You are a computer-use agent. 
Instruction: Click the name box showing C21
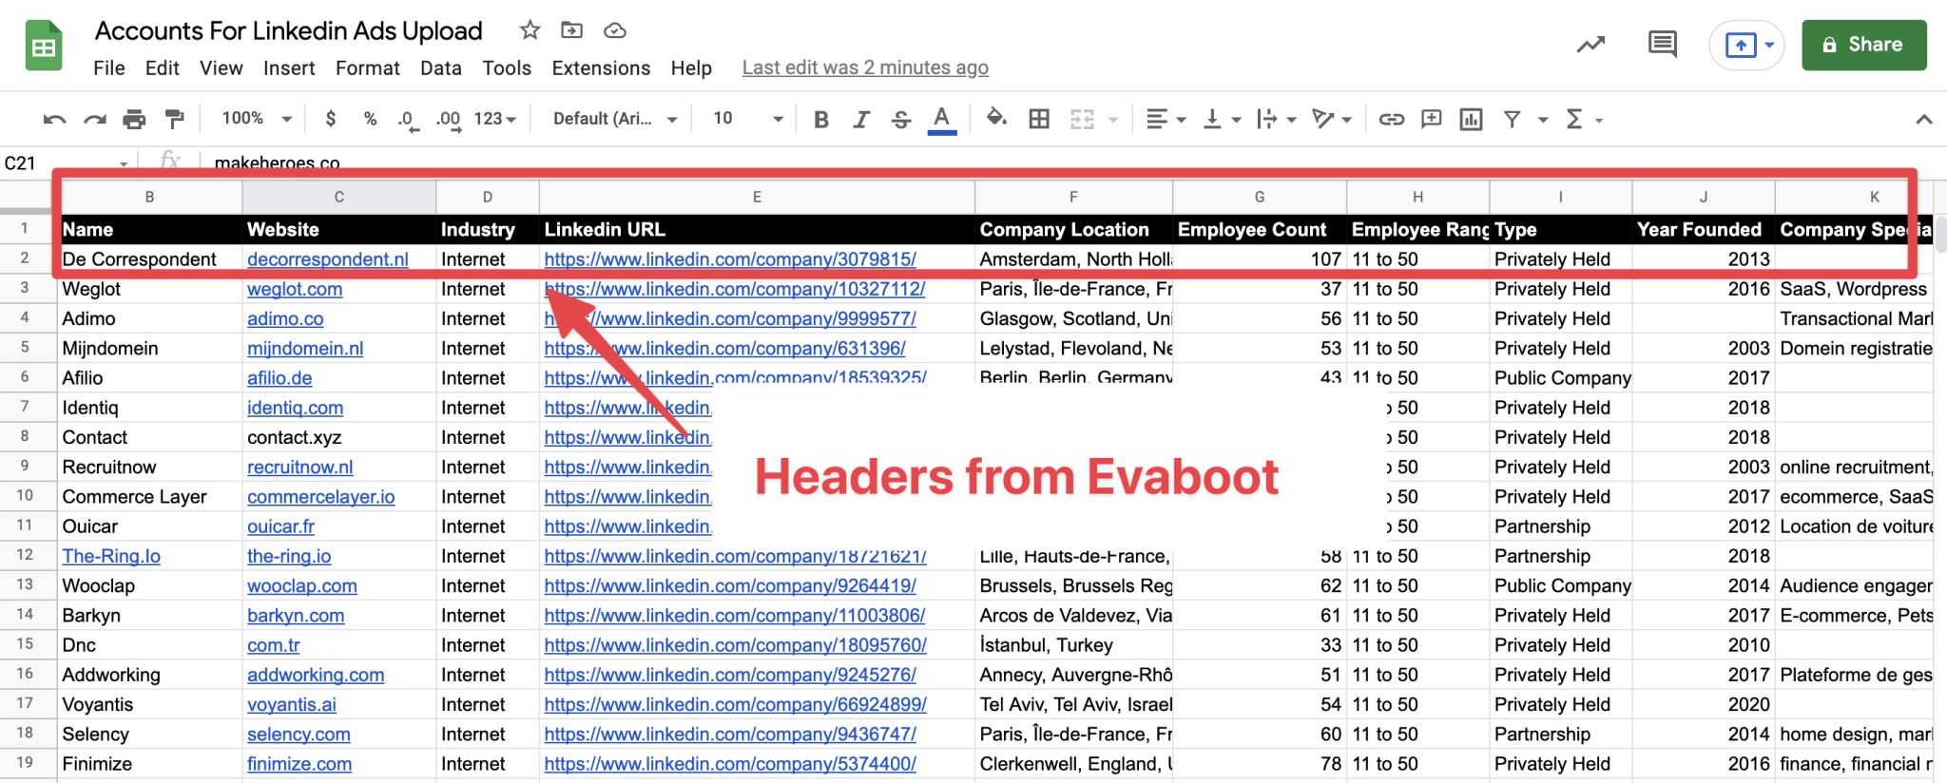[x=67, y=162]
